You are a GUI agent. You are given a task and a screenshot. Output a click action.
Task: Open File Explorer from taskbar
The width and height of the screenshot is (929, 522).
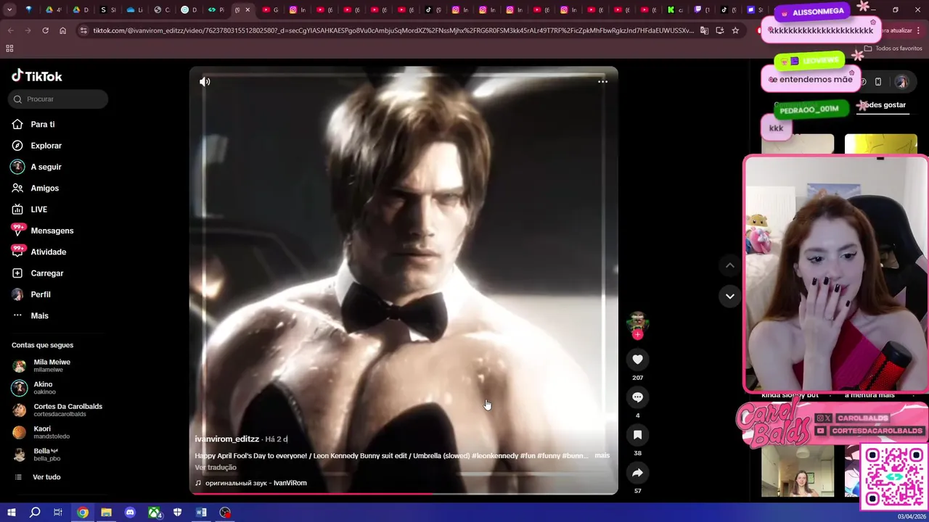click(x=106, y=513)
